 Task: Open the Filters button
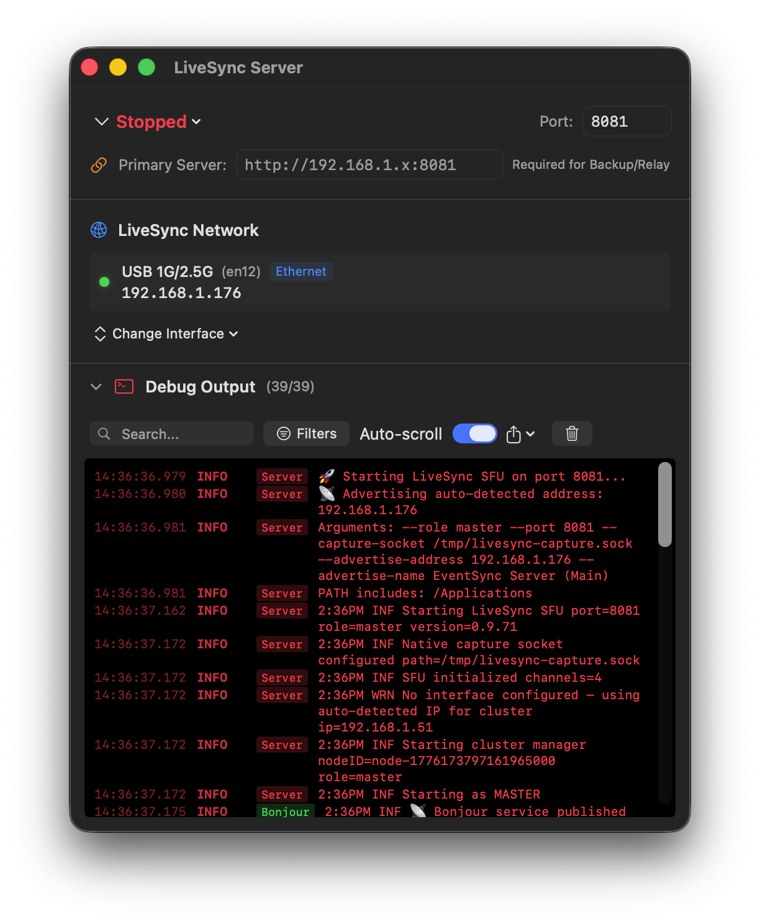306,433
